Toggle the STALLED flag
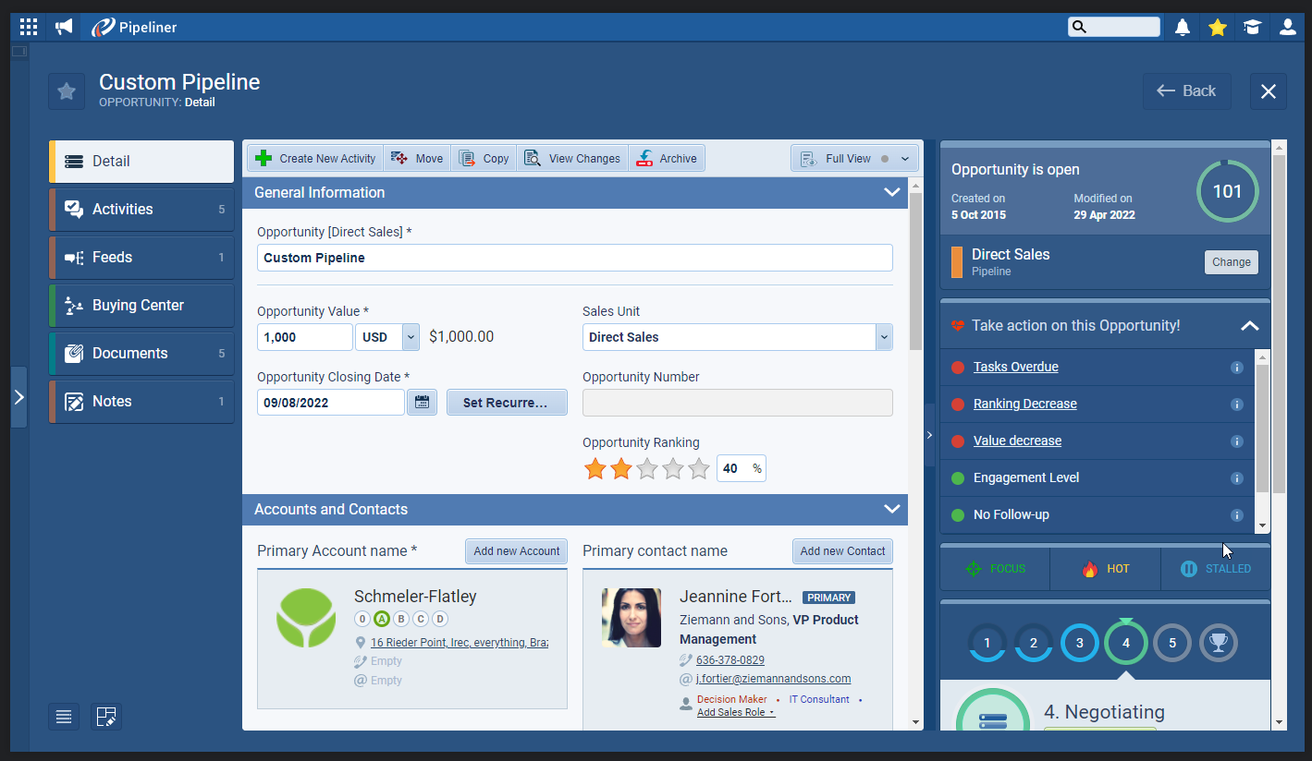The width and height of the screenshot is (1312, 761). pyautogui.click(x=1215, y=569)
